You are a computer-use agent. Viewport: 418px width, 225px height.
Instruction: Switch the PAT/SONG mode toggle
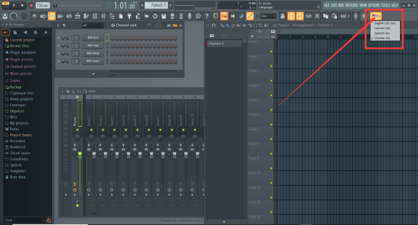coord(6,5)
